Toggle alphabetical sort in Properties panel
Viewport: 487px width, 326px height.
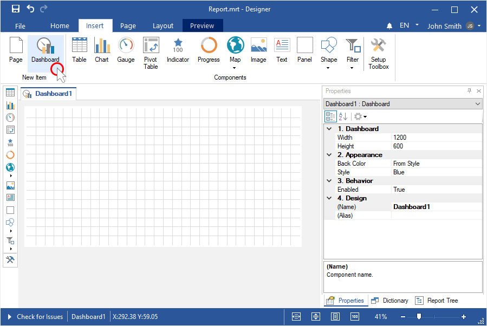[x=343, y=116]
